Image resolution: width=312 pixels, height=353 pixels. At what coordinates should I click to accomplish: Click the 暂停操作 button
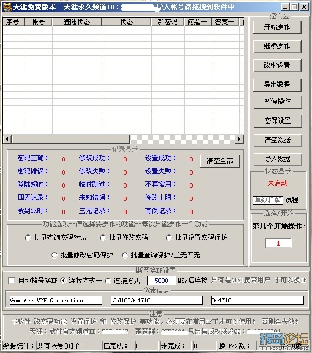pyautogui.click(x=277, y=102)
